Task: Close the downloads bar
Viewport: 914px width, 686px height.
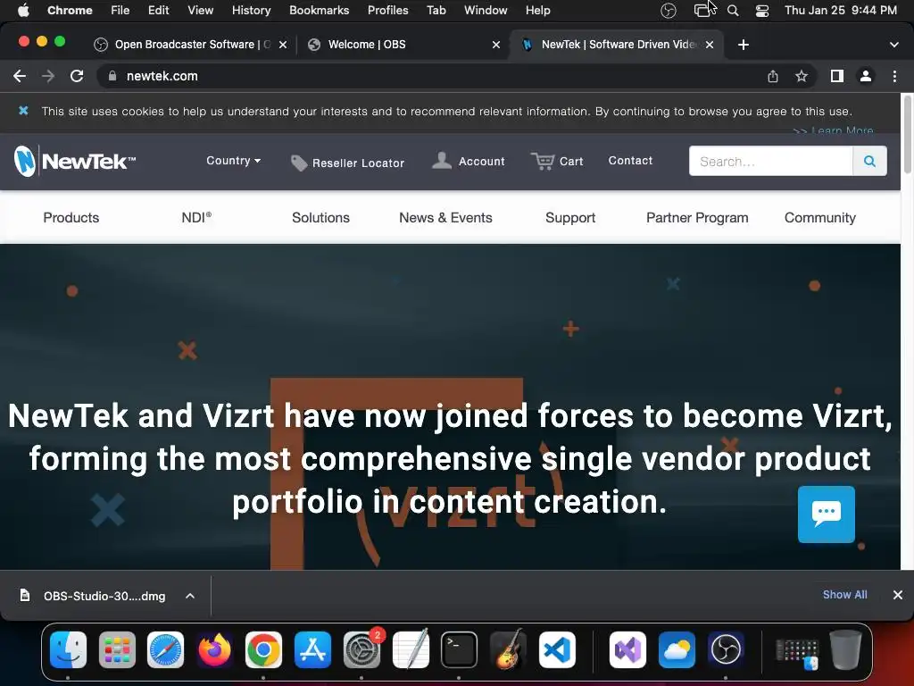Action: [x=898, y=594]
